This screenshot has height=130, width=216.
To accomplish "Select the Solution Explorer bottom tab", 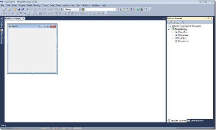I will [176, 121].
